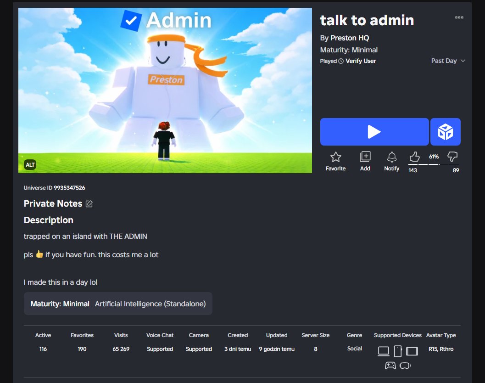Click the 61% like ratio bar
The height and width of the screenshot is (383, 485).
(x=434, y=164)
